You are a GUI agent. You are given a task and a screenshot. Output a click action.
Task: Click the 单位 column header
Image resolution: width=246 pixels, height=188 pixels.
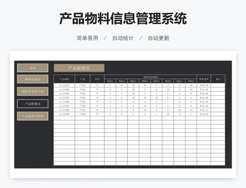pos(97,79)
